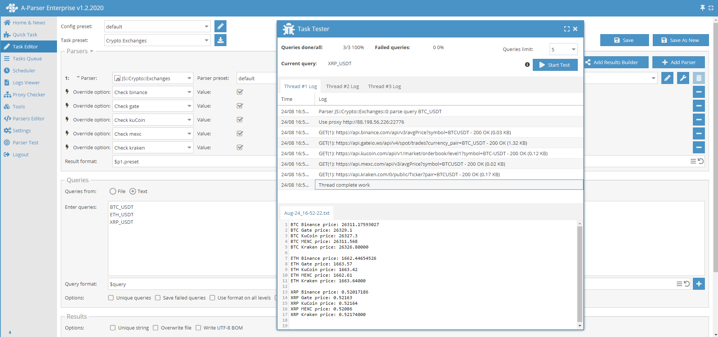Remove the Check kuCoin override option
Screen dimensions: 718x337
(699, 120)
